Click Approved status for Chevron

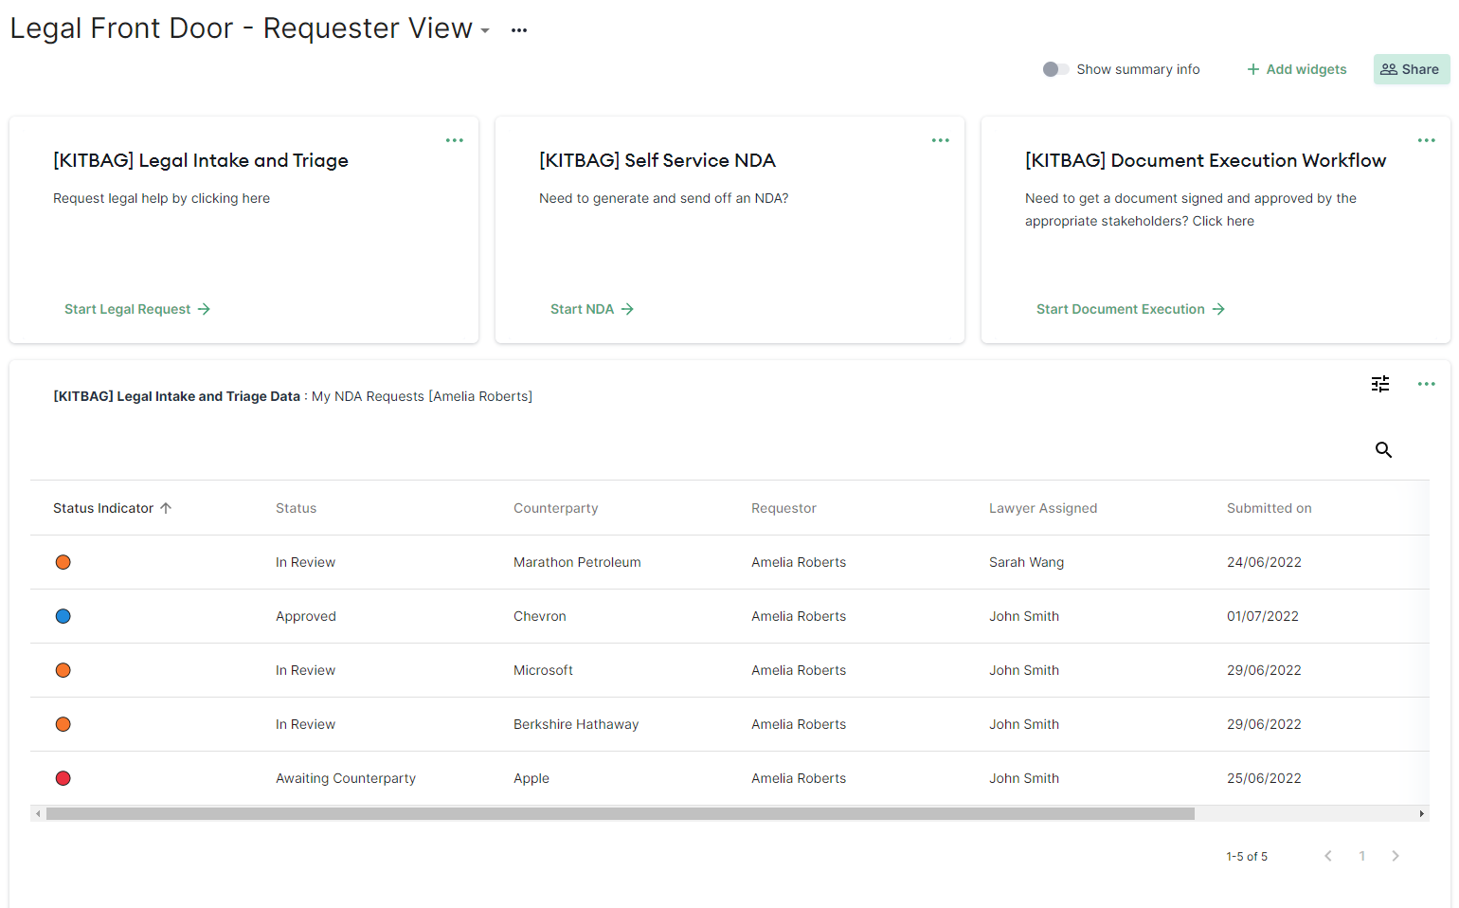point(306,616)
